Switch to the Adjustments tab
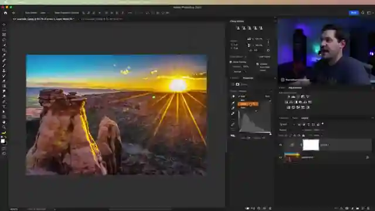Screen dimensions: 375x211 tap(295, 88)
